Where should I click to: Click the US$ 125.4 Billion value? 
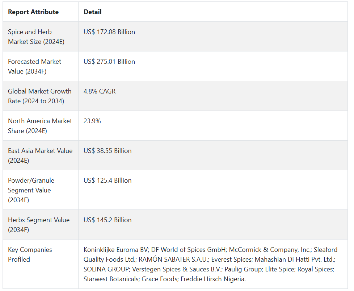pyautogui.click(x=108, y=180)
